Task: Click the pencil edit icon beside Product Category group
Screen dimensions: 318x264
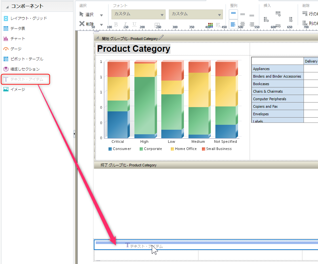Action: [161, 37]
